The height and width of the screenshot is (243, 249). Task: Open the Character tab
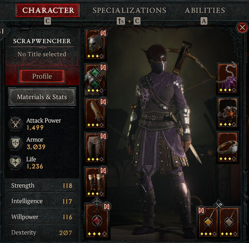coord(48,10)
